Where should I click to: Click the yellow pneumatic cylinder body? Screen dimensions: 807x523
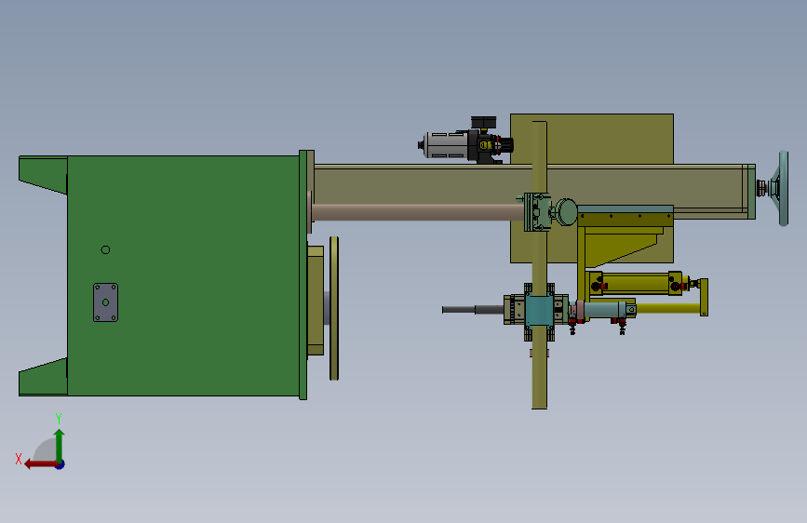click(636, 283)
